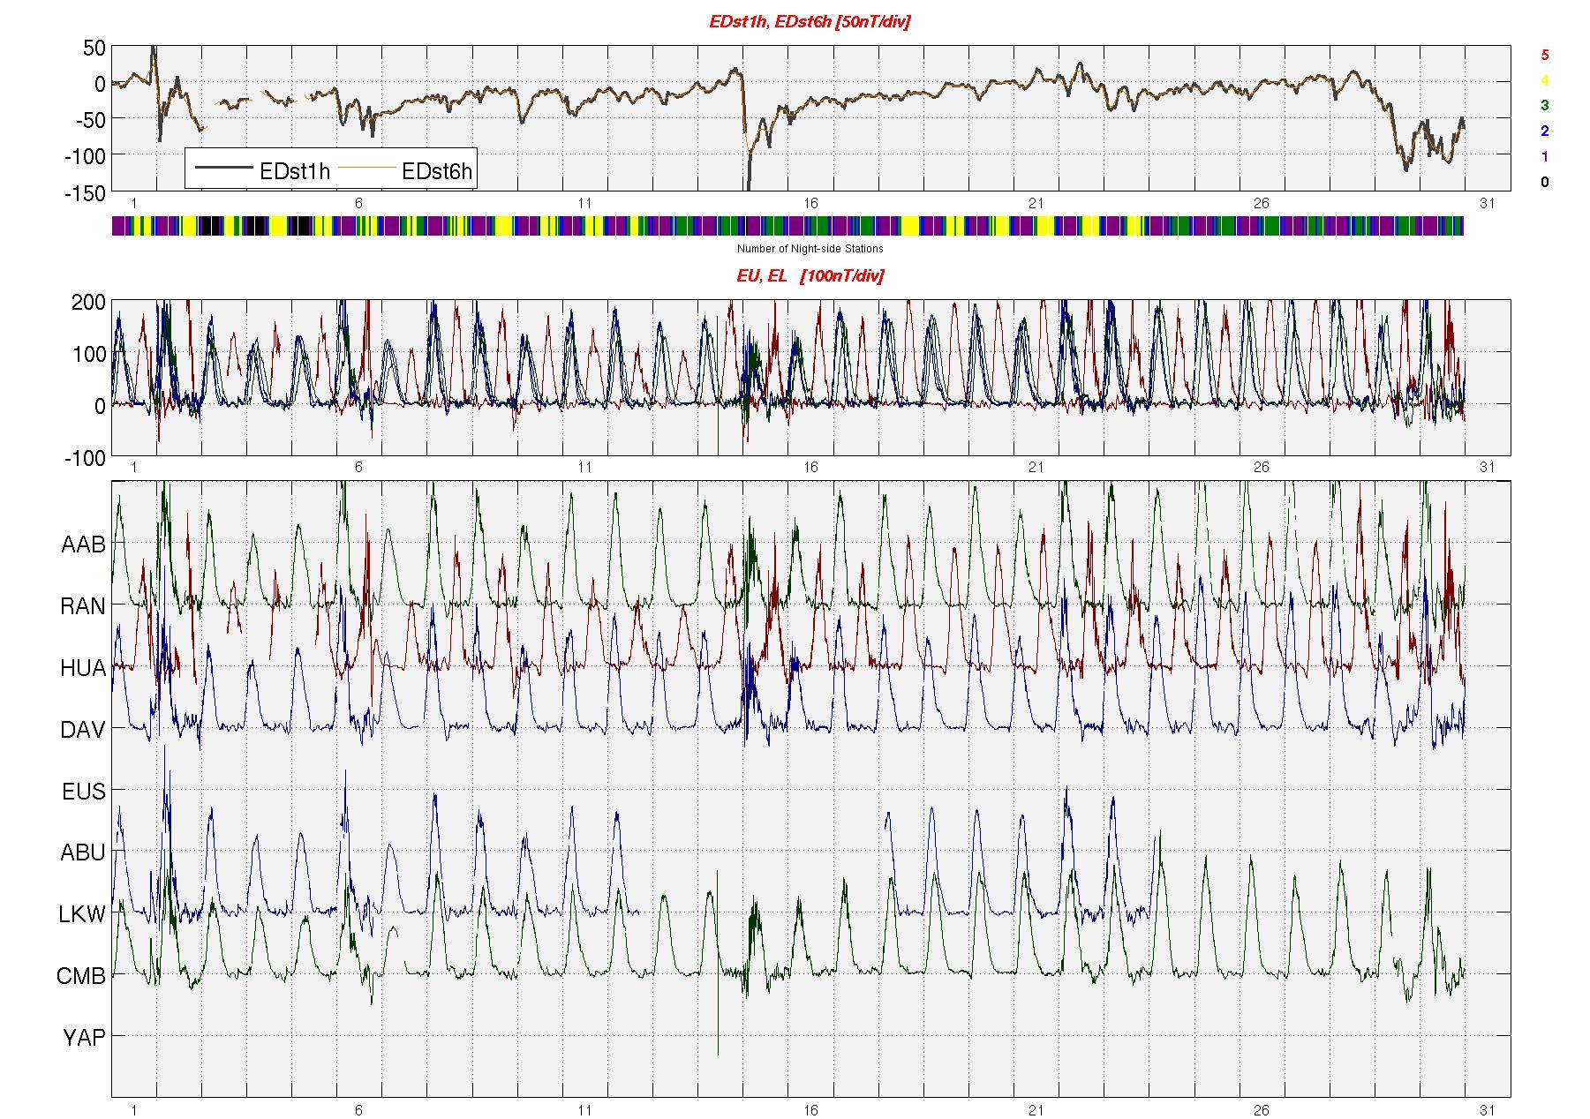Screen dimensions: 1590x1119
Task: Click the CMB station label
Action: tap(81, 977)
